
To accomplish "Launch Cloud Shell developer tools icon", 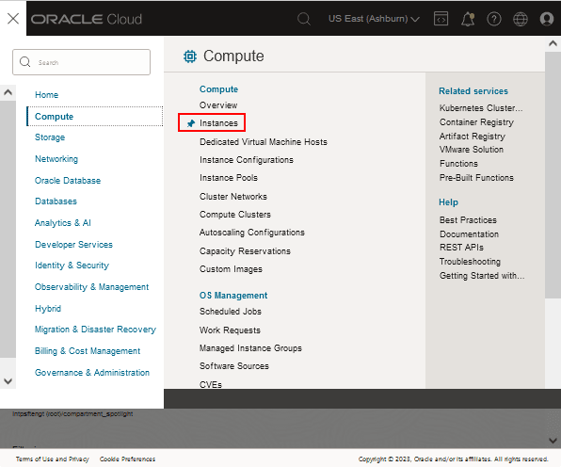I will (x=441, y=19).
